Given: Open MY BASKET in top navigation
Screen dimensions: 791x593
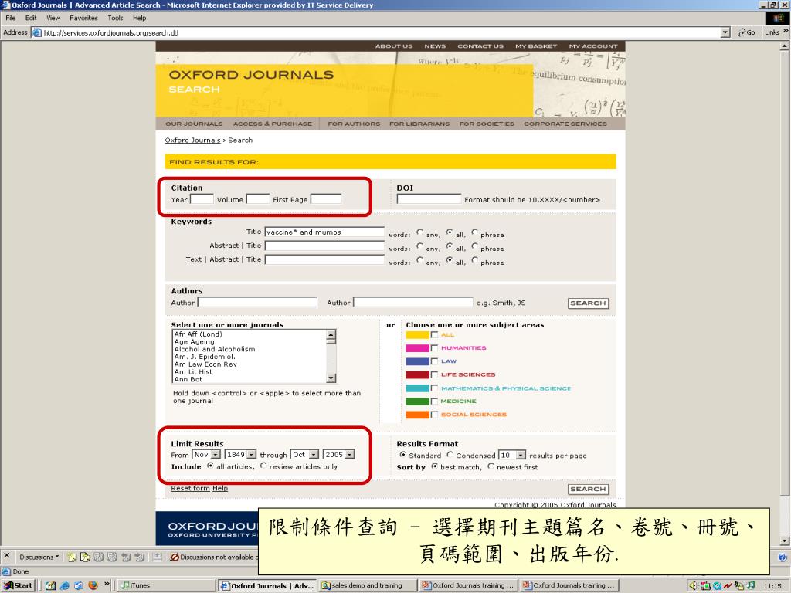Looking at the screenshot, I should [x=536, y=46].
